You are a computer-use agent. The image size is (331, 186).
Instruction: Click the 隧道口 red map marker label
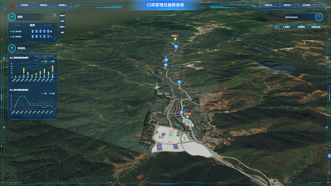(x=175, y=36)
